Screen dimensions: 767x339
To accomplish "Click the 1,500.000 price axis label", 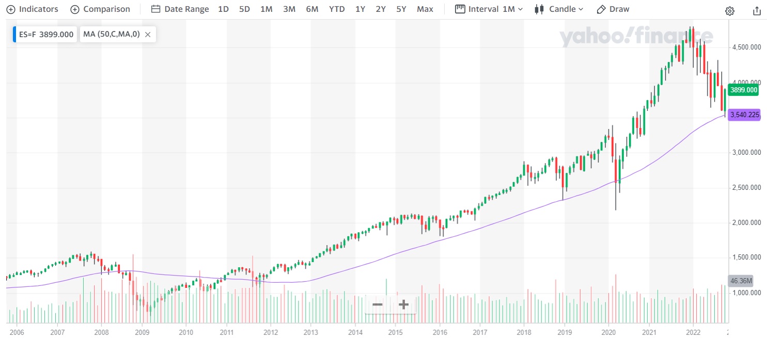I will pyautogui.click(x=746, y=257).
